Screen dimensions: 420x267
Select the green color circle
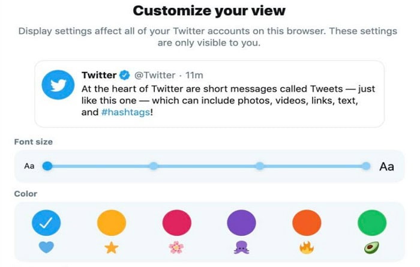point(372,223)
